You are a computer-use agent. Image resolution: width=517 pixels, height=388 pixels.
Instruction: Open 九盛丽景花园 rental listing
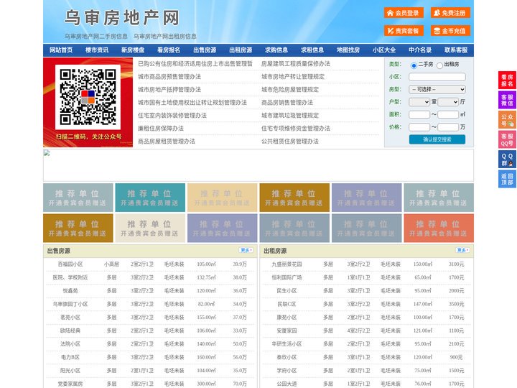click(x=287, y=264)
